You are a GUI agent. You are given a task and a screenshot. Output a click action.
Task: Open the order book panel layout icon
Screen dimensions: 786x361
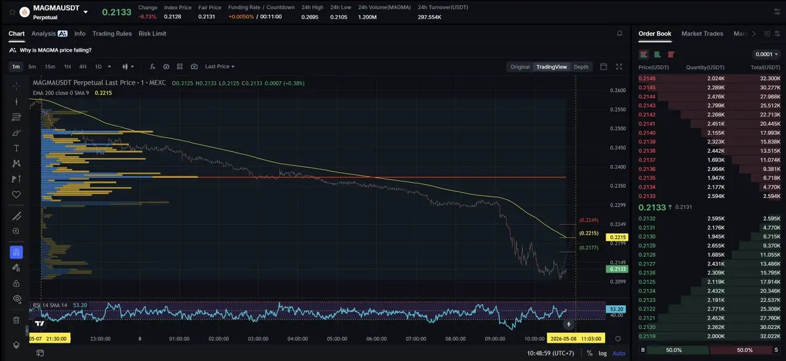click(x=767, y=33)
